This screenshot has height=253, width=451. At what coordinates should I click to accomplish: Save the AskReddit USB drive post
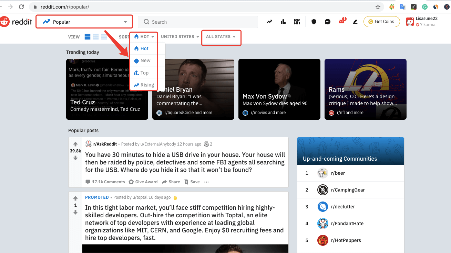click(x=192, y=182)
